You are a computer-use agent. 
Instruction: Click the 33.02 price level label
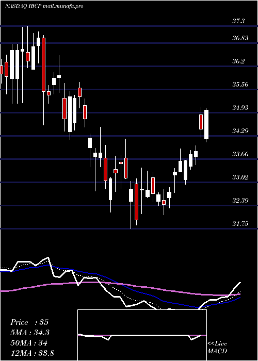coord(240,177)
